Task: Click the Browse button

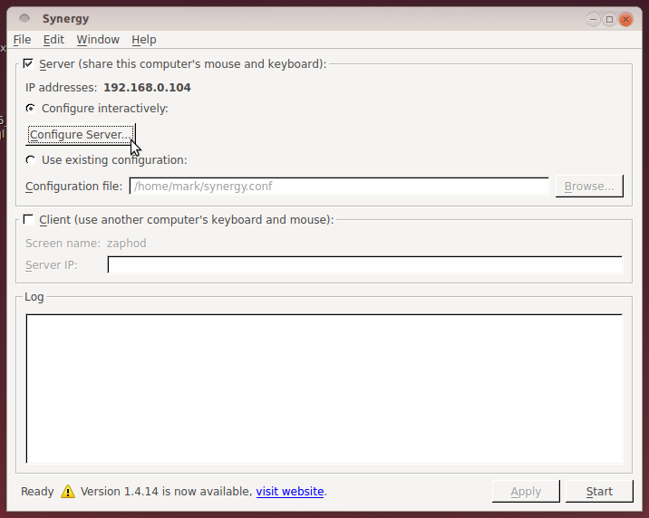Action: tap(589, 187)
